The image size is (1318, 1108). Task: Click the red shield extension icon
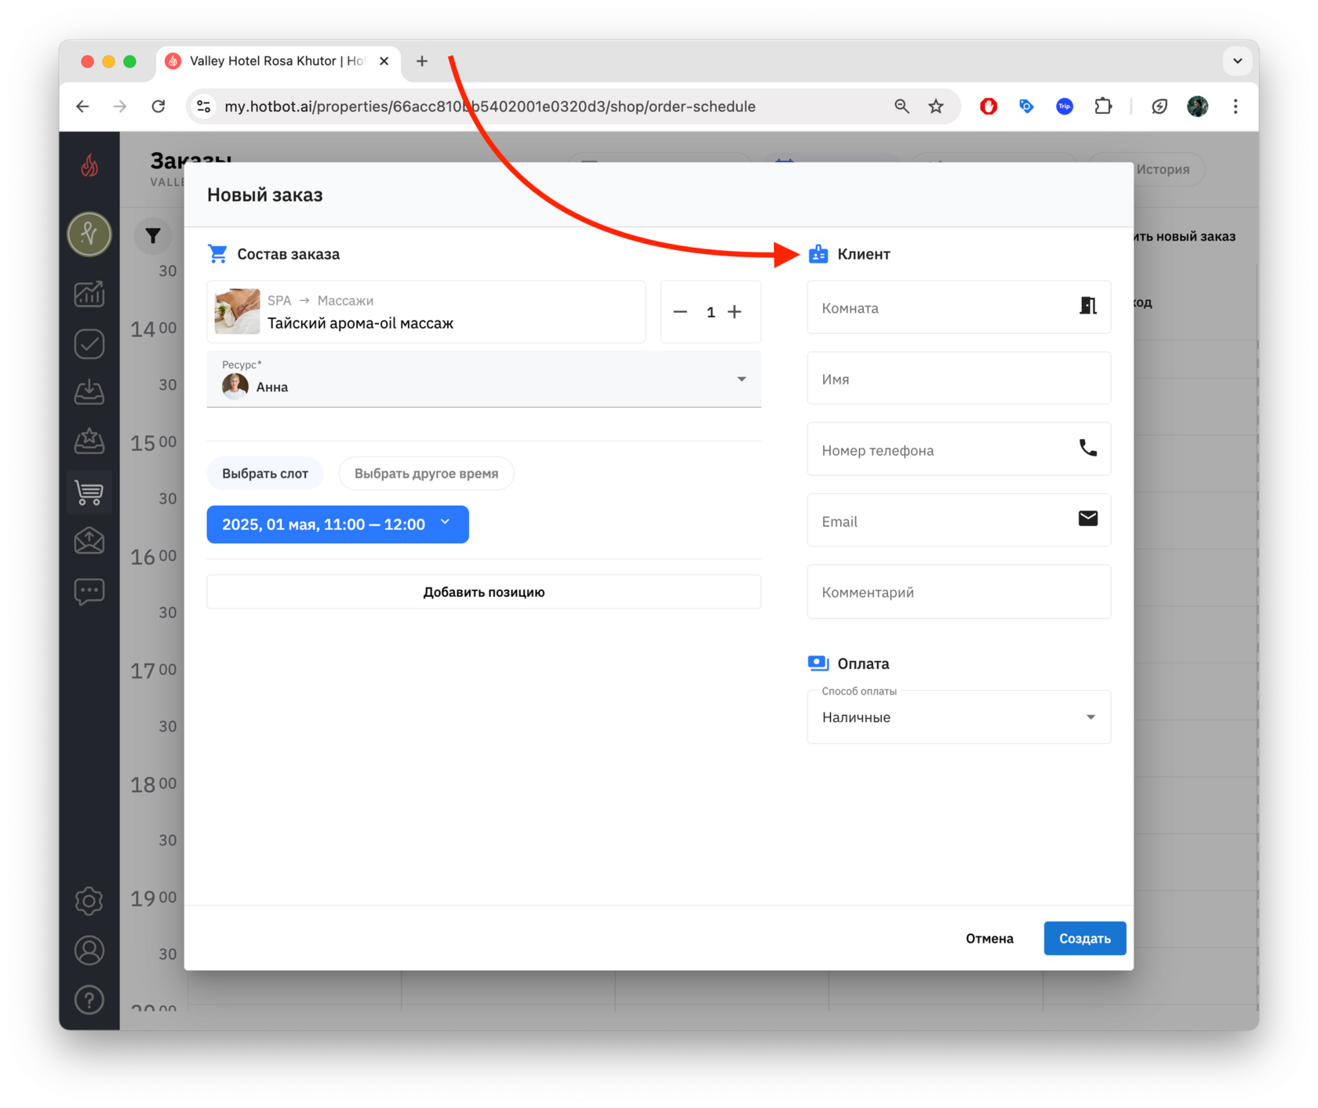988,106
